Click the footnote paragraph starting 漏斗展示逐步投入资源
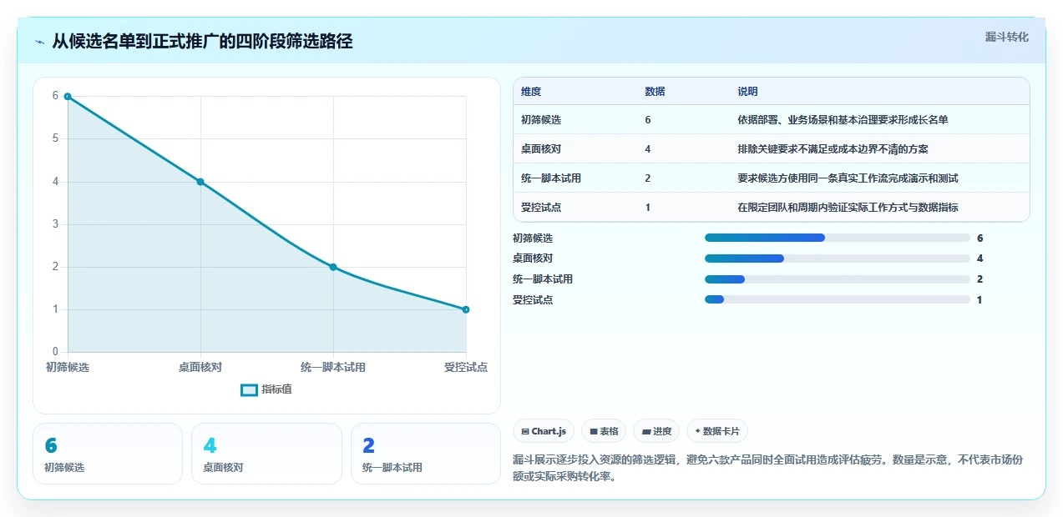Screen dimensions: 1063x517 (x=767, y=469)
